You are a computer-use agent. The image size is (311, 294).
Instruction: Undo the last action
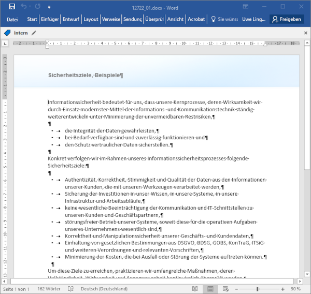tap(24, 7)
